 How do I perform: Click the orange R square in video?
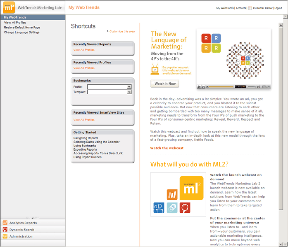[x=206, y=48]
